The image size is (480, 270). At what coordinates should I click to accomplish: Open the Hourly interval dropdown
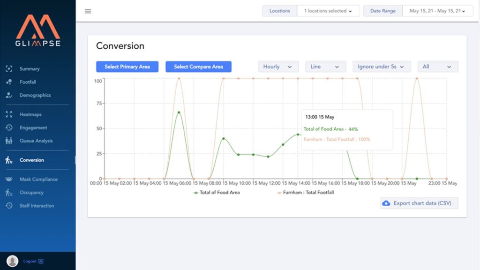pos(278,67)
